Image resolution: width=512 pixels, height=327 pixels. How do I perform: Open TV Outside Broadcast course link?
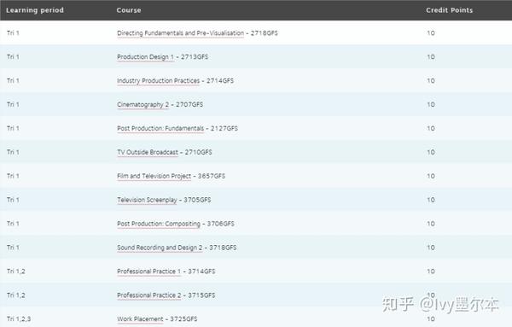point(148,152)
